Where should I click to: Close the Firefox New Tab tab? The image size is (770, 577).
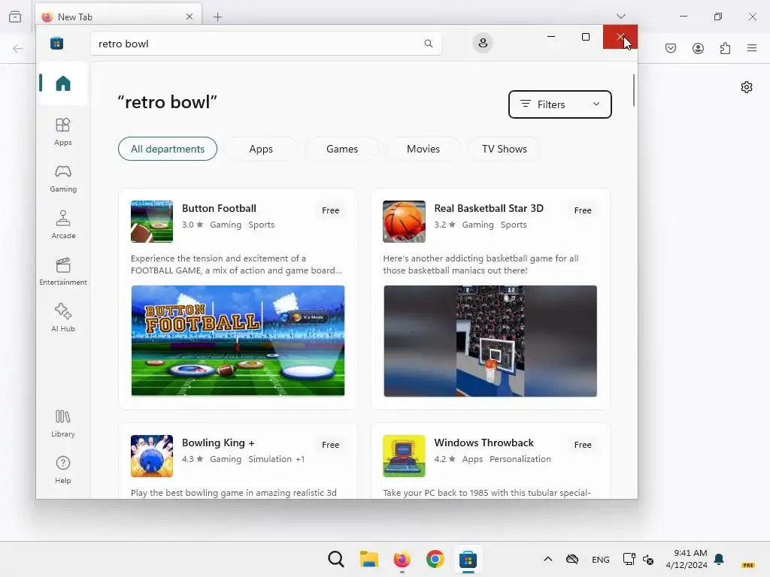click(189, 17)
